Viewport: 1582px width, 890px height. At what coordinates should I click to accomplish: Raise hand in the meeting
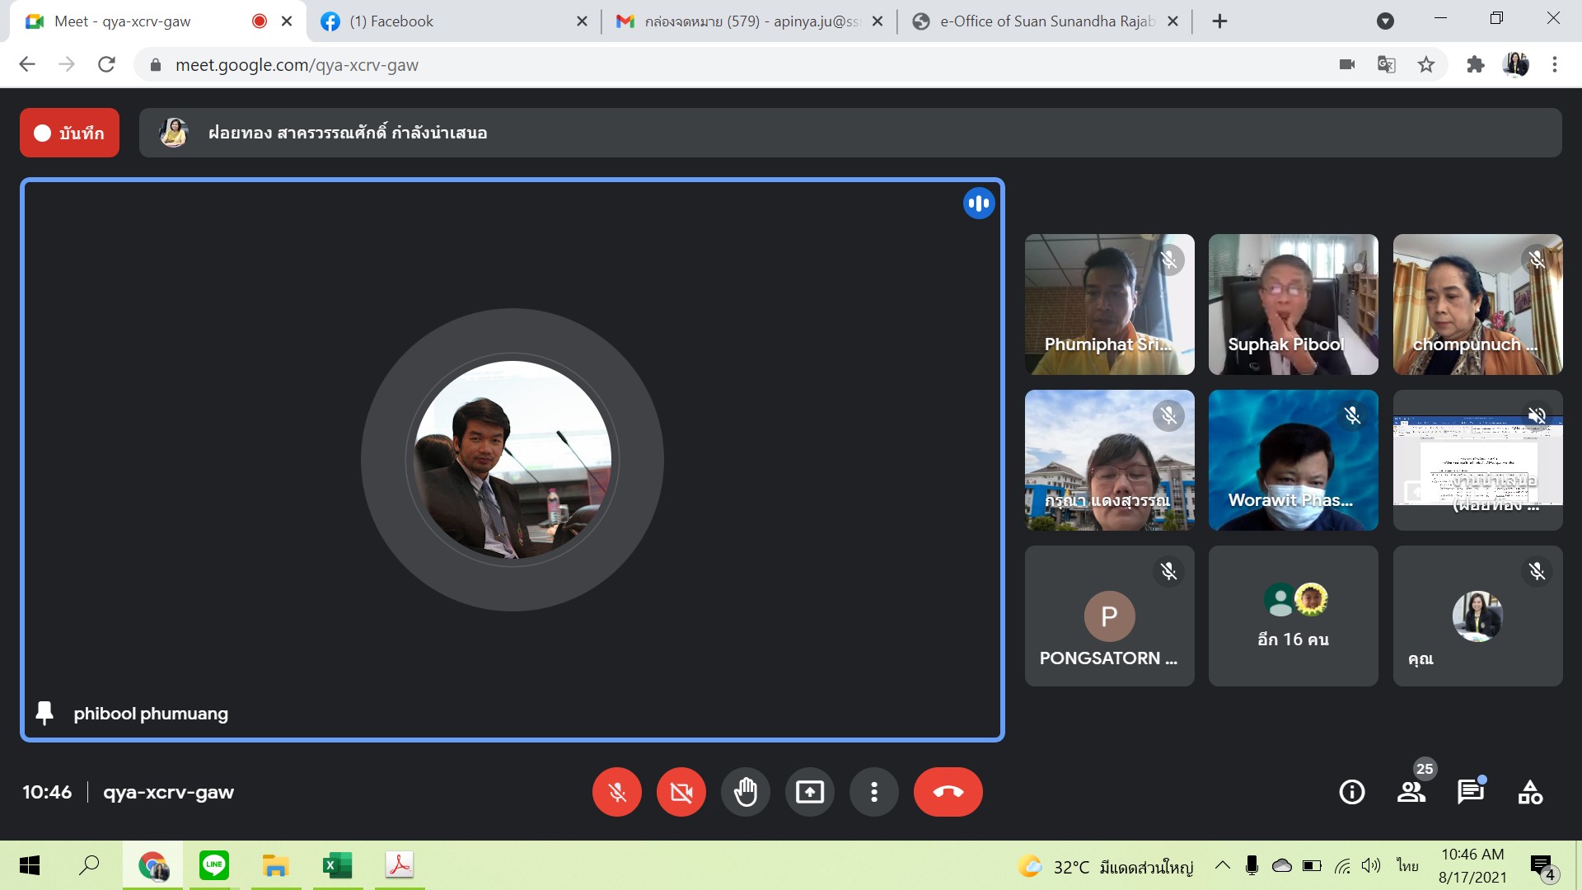pos(745,792)
